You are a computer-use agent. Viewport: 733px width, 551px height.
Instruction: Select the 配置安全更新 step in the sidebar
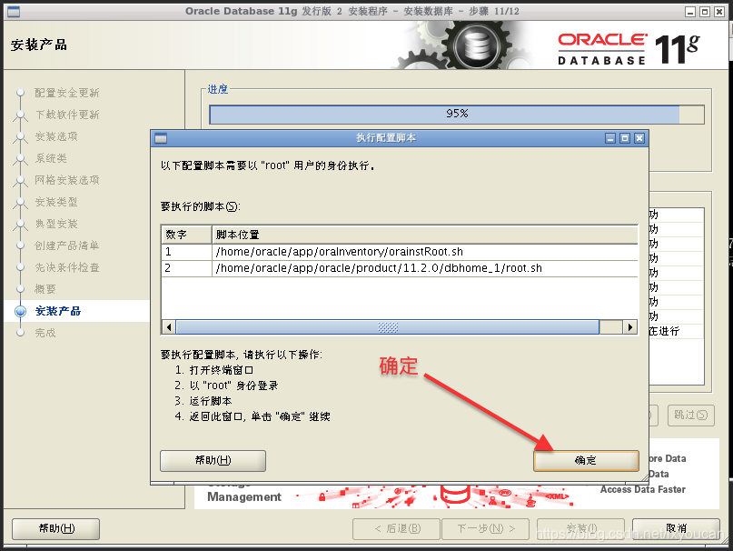[x=67, y=93]
